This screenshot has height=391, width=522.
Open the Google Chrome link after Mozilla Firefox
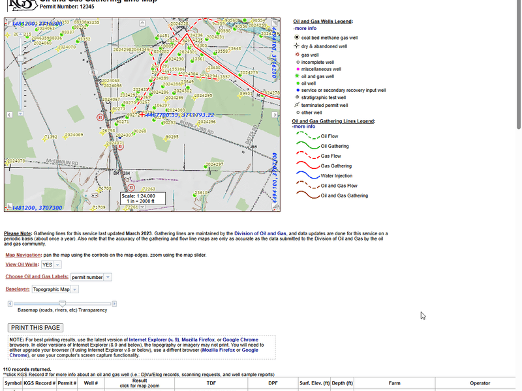[x=240, y=340]
